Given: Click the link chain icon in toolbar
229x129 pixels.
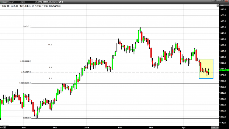Looking at the screenshot, I should [x=54, y=2].
